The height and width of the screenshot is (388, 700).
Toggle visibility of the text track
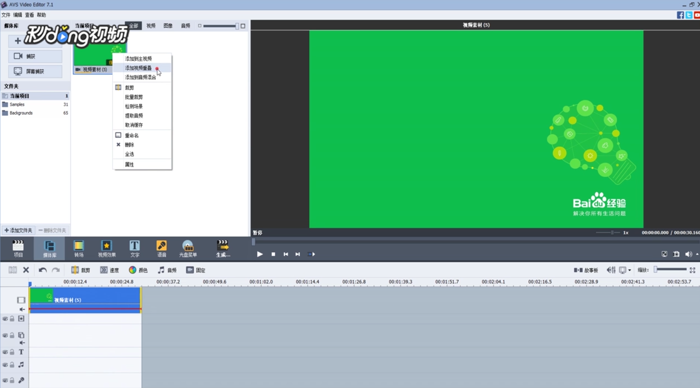point(5,352)
